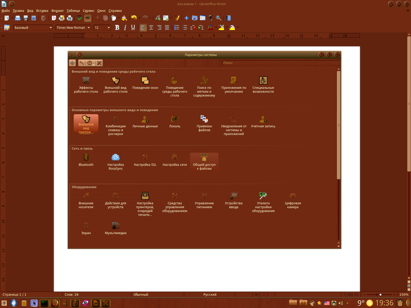Open Управление питанием settings
Image resolution: width=411 pixels, height=308 pixels.
coord(204,200)
